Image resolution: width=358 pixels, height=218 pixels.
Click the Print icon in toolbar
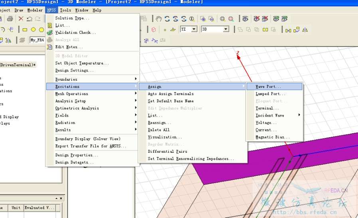pos(10,19)
